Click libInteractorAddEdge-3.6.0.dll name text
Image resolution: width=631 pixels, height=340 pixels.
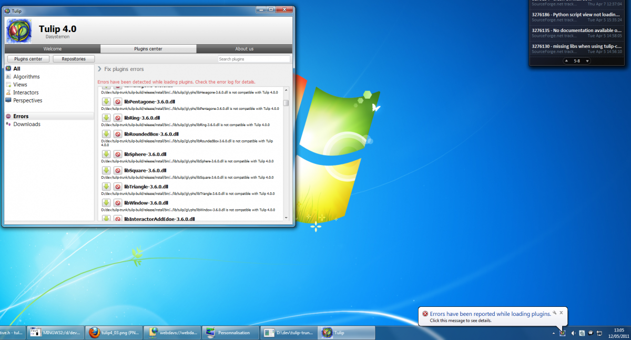pos(159,219)
